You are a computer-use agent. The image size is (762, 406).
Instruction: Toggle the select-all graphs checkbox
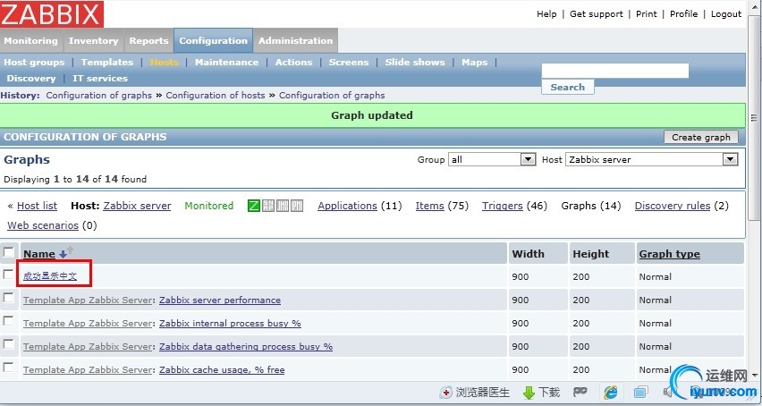pyautogui.click(x=9, y=252)
